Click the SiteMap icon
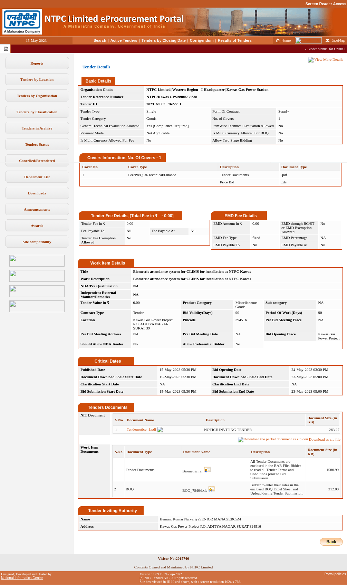The image size is (347, 585). click(328, 40)
